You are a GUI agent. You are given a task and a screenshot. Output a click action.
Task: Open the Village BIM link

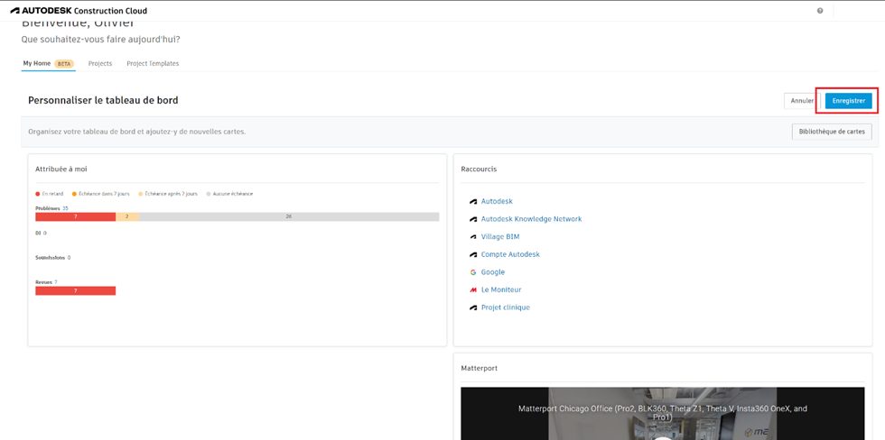pyautogui.click(x=500, y=236)
